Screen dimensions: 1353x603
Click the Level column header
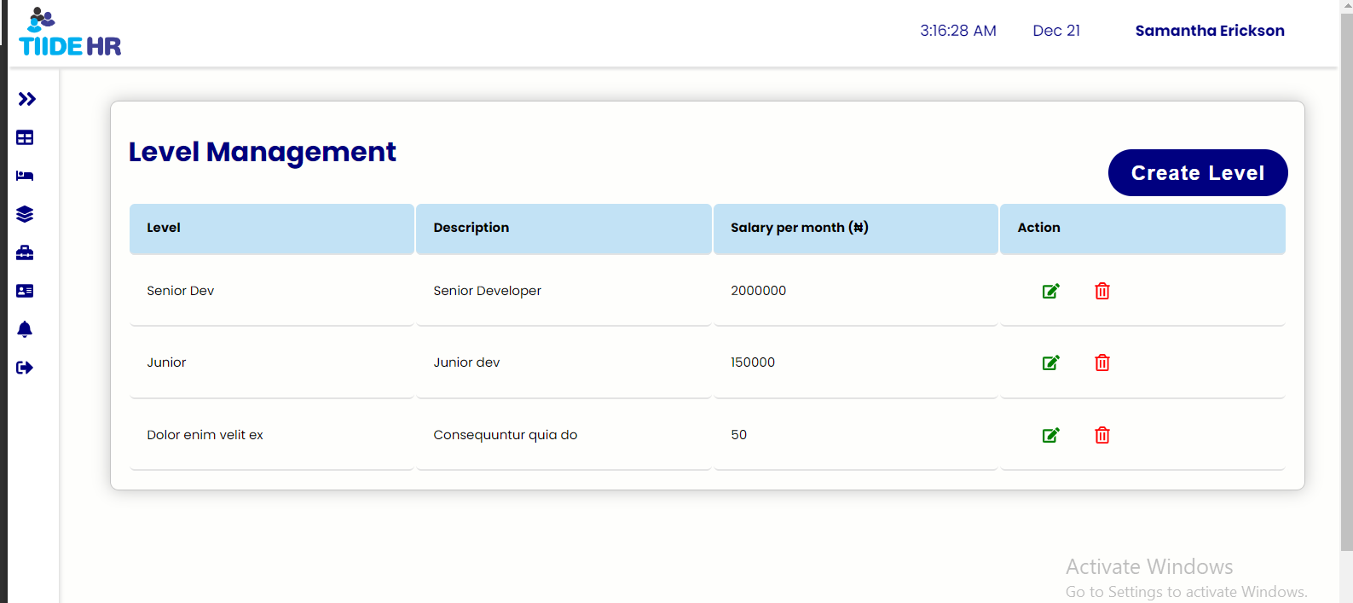(272, 229)
